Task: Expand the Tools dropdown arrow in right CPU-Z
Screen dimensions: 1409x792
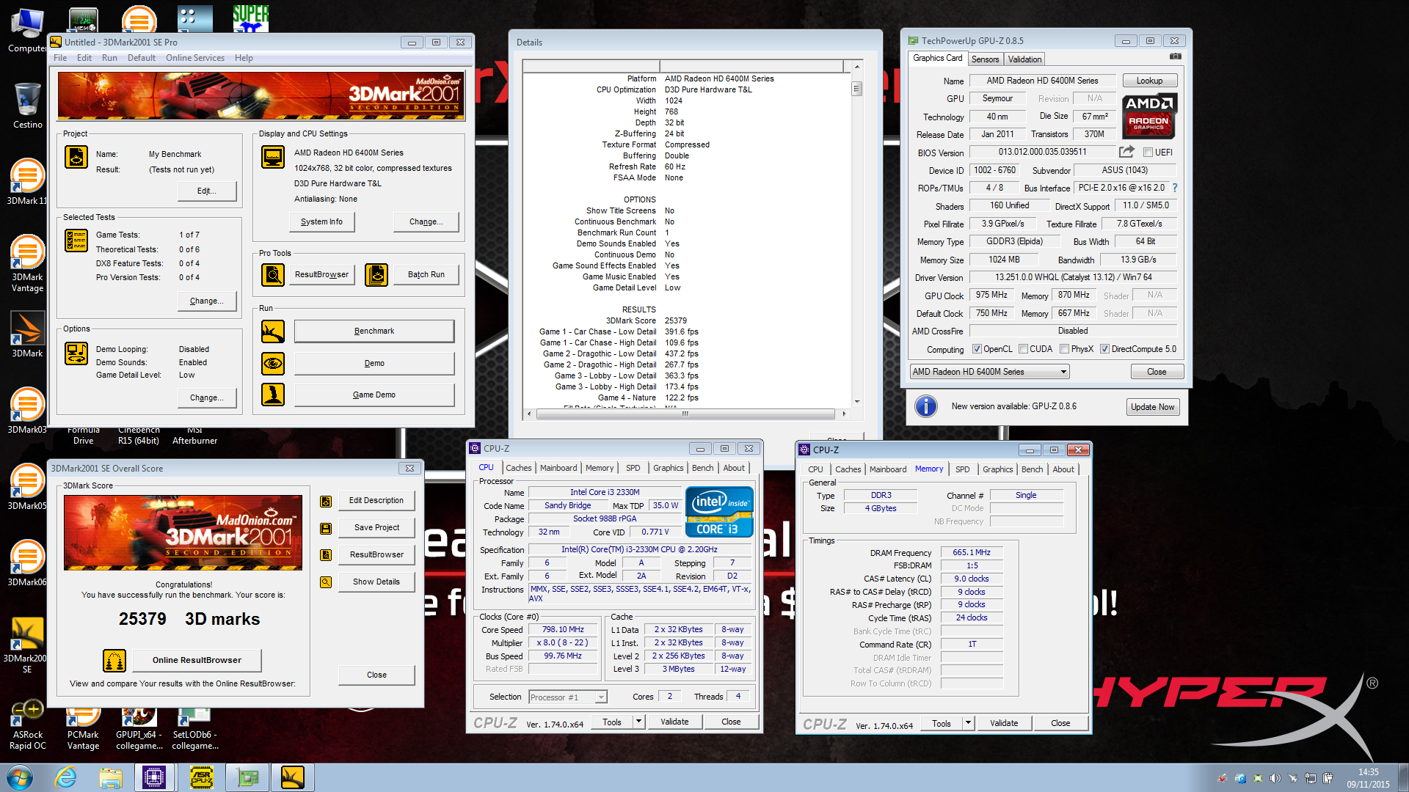Action: click(968, 724)
